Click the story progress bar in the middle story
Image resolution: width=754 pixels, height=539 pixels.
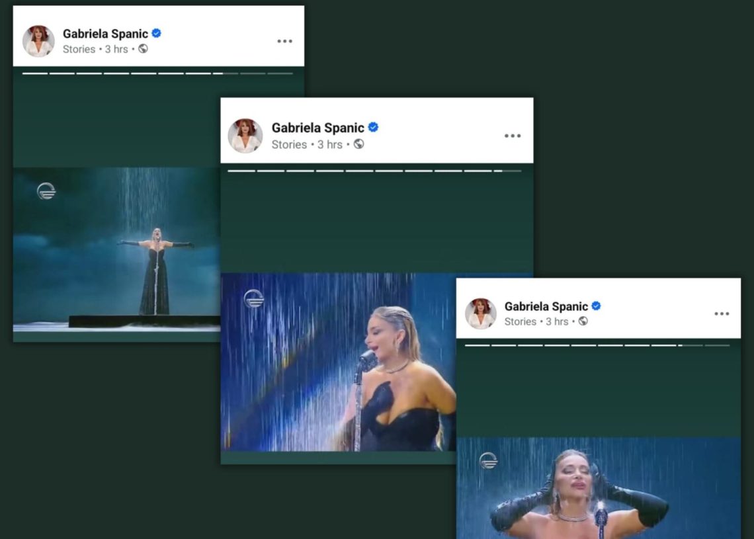(x=374, y=171)
